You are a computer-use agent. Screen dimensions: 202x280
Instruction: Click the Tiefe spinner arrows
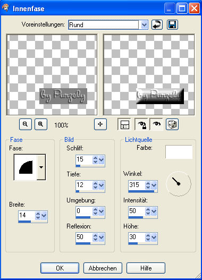[95, 185]
